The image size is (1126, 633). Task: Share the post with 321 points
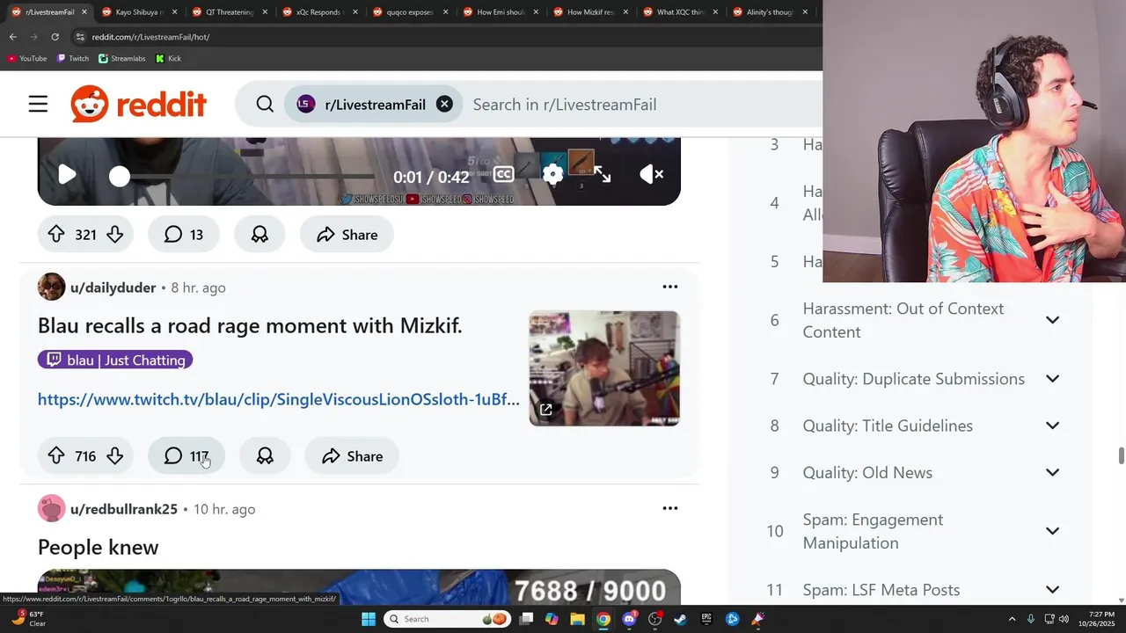(x=347, y=235)
